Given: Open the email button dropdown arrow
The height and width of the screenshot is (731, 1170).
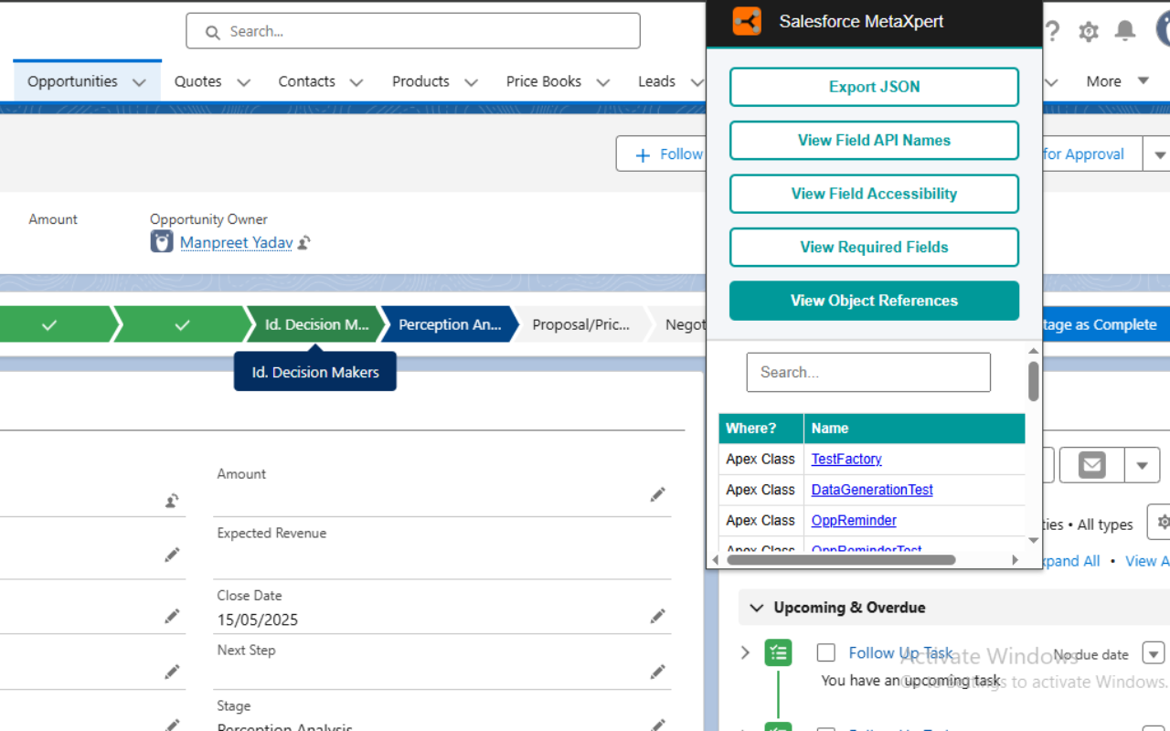Looking at the screenshot, I should (x=1142, y=465).
